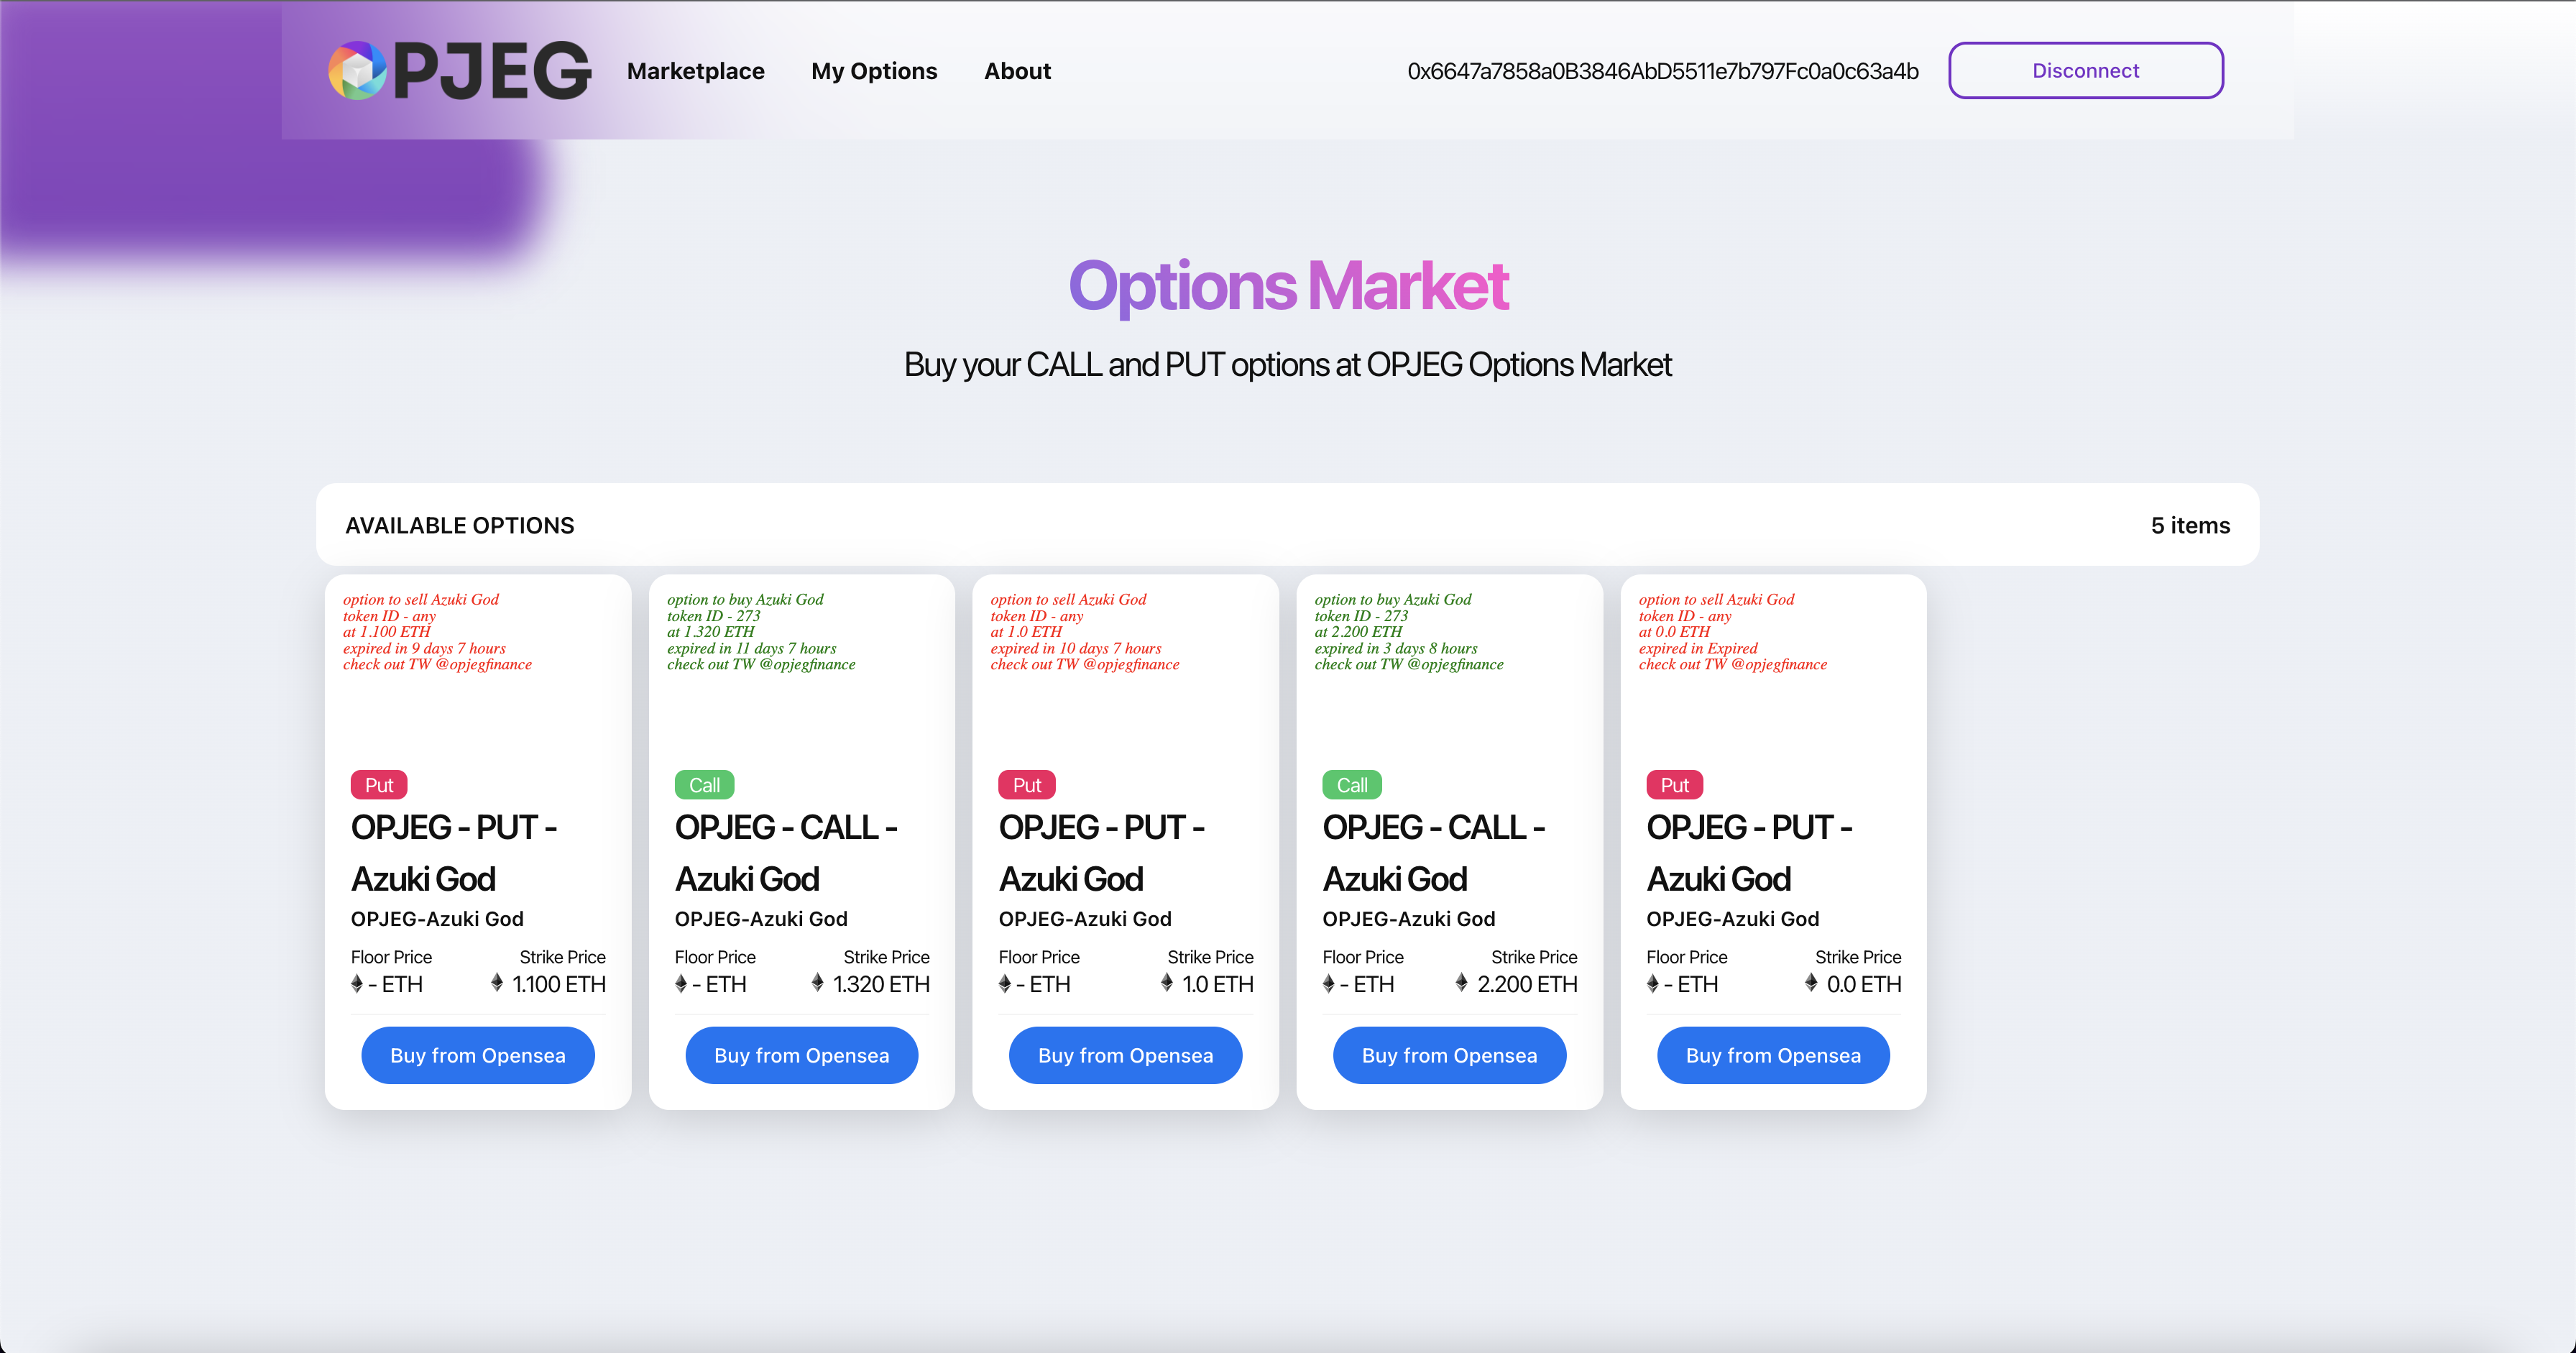2576x1353 pixels.
Task: Click the connected wallet address display
Action: click(x=1660, y=68)
